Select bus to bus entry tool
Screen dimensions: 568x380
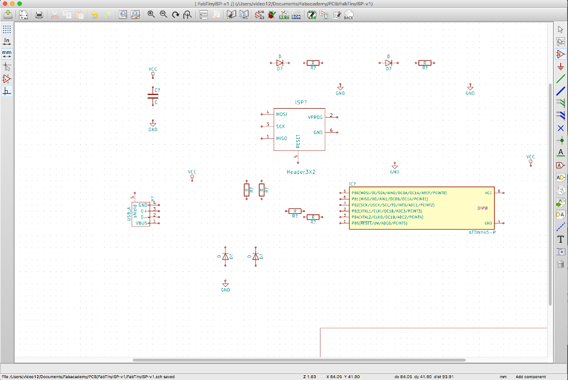pyautogui.click(x=561, y=116)
